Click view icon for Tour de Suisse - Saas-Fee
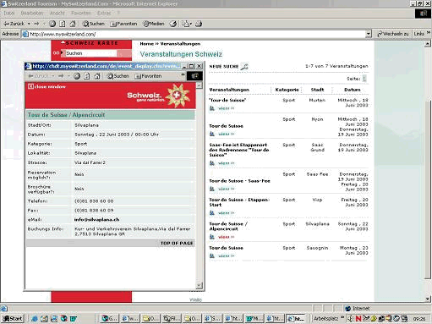 click(x=212, y=189)
